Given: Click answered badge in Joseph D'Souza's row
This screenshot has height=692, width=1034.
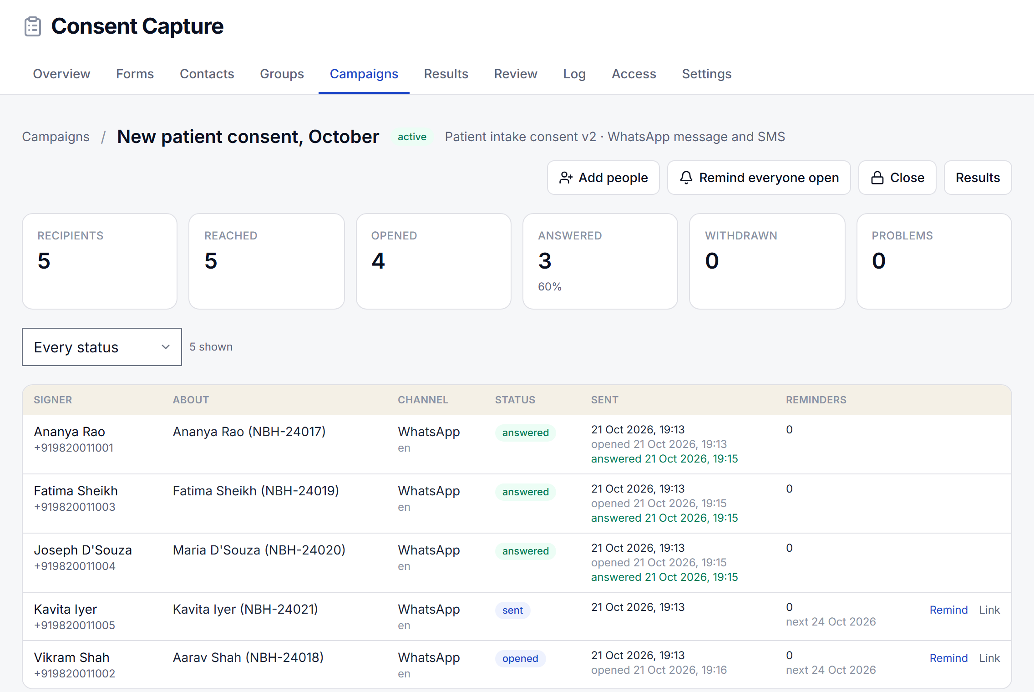Looking at the screenshot, I should [525, 551].
